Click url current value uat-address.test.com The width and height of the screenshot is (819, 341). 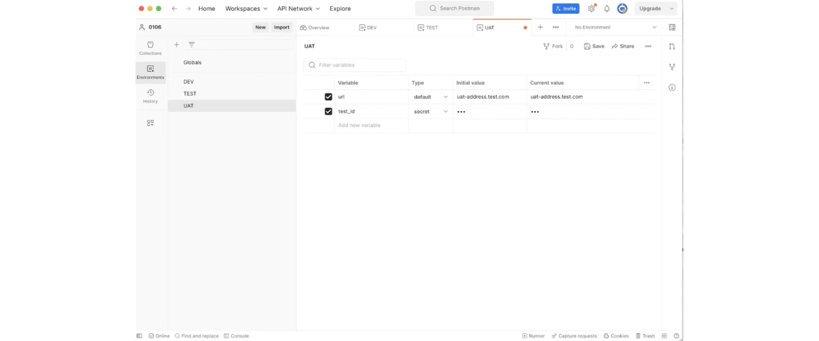(556, 97)
